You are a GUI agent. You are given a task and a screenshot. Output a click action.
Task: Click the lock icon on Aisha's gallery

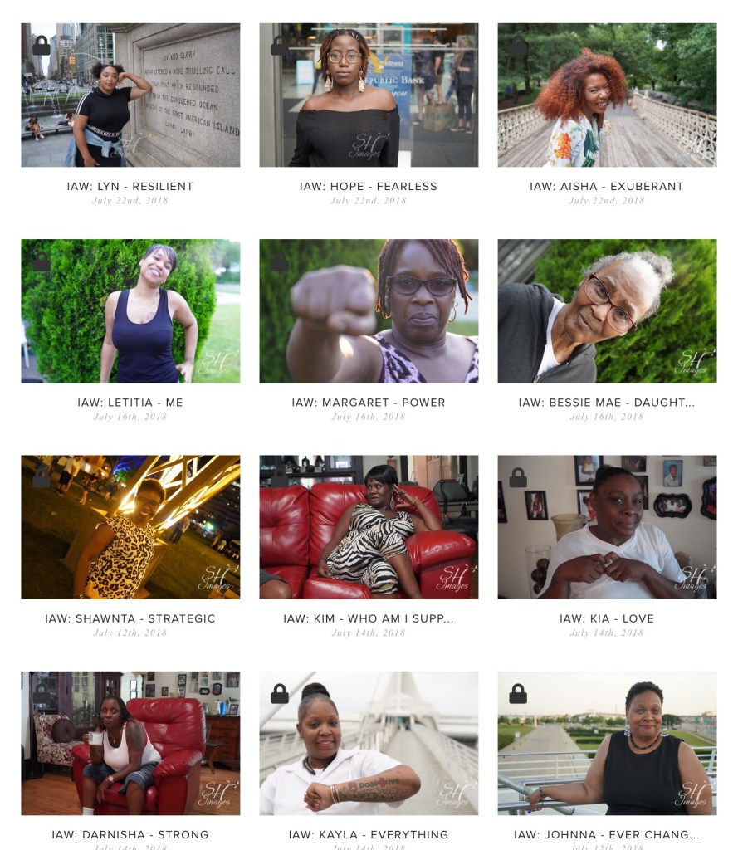click(518, 45)
